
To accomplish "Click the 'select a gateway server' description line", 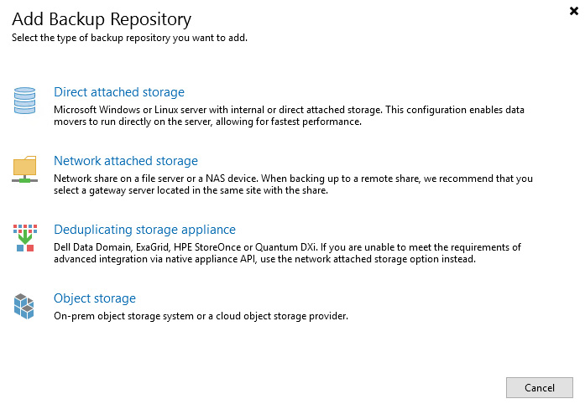I will [191, 190].
